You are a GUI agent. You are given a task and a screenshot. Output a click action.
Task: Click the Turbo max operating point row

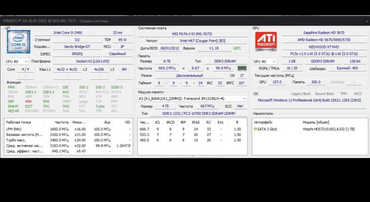coord(68,140)
